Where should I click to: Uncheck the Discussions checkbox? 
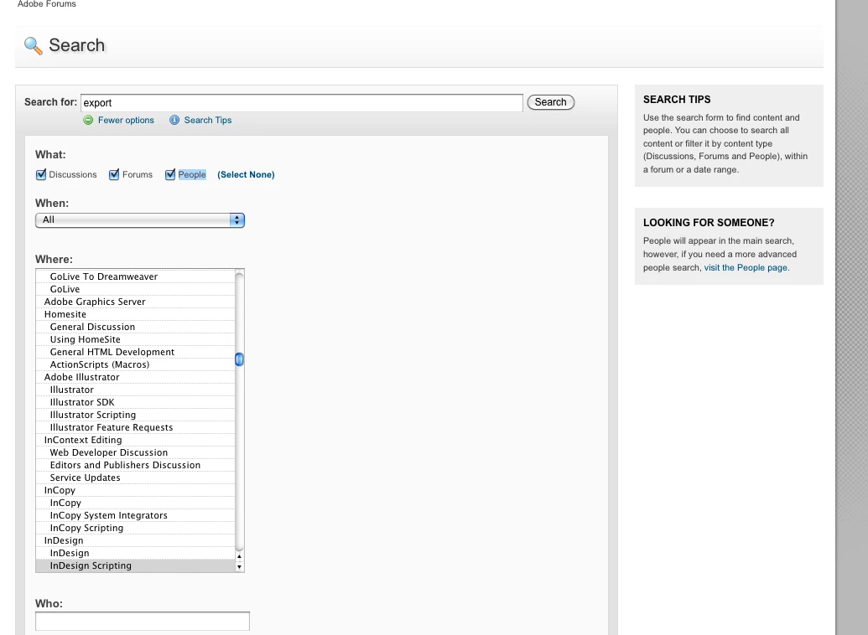[x=41, y=175]
